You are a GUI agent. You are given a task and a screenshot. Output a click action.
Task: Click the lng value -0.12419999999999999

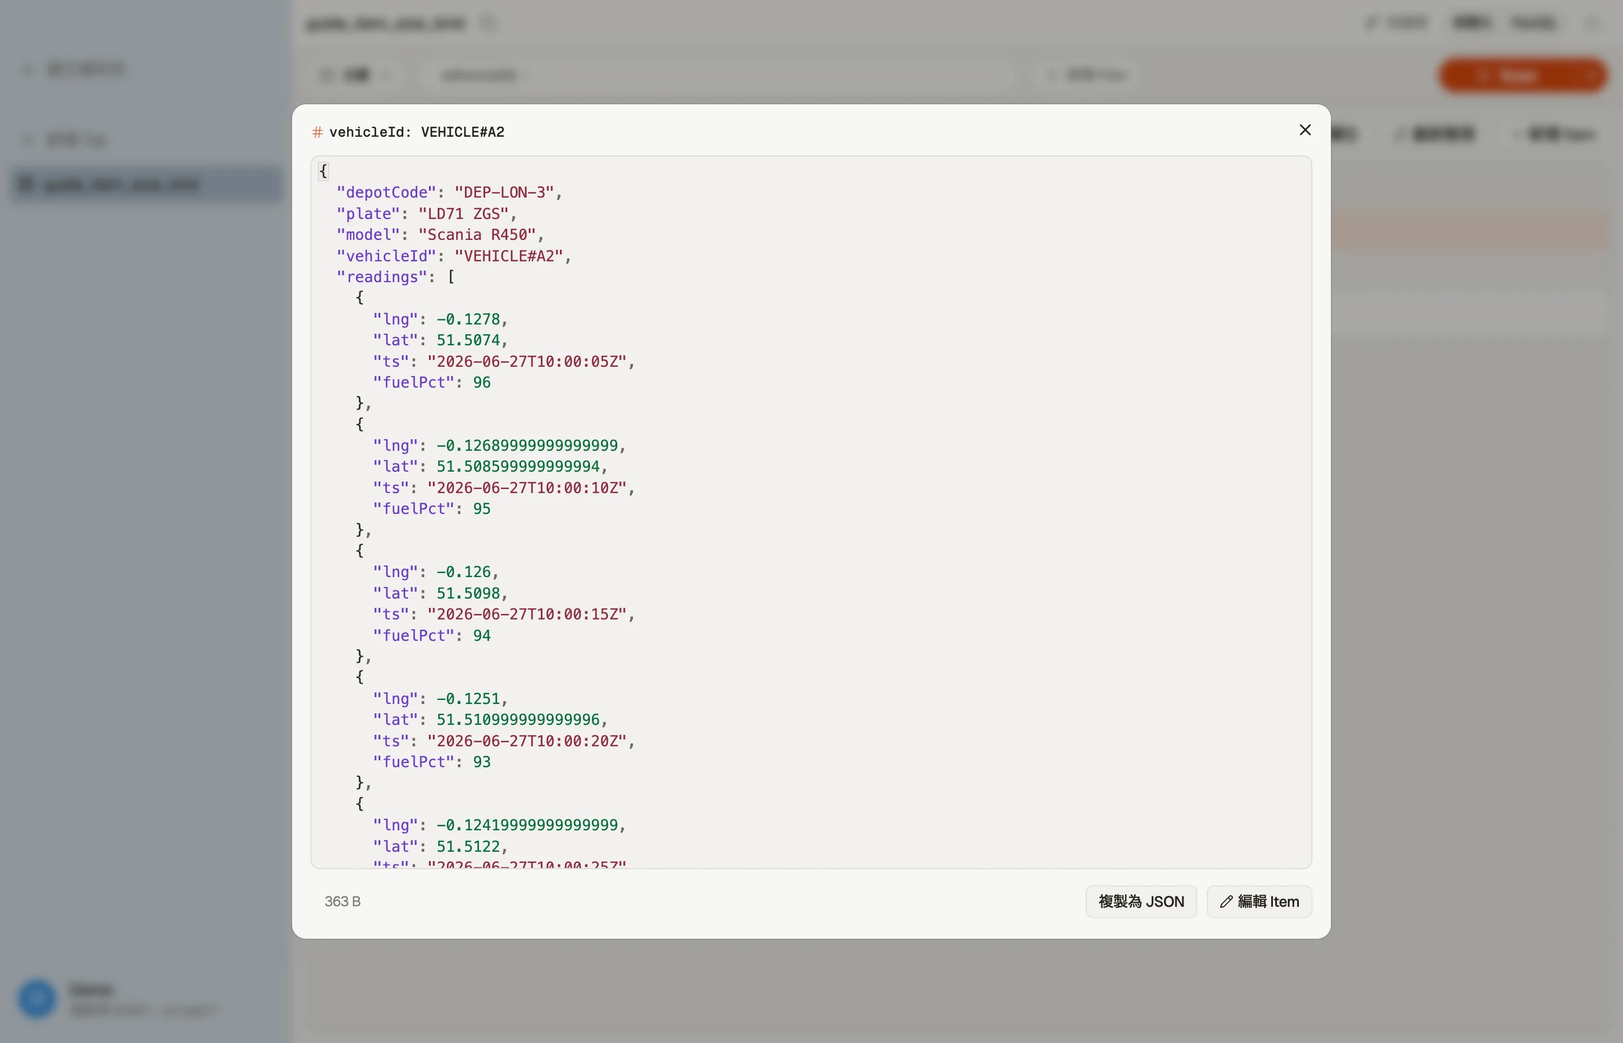[x=527, y=825]
